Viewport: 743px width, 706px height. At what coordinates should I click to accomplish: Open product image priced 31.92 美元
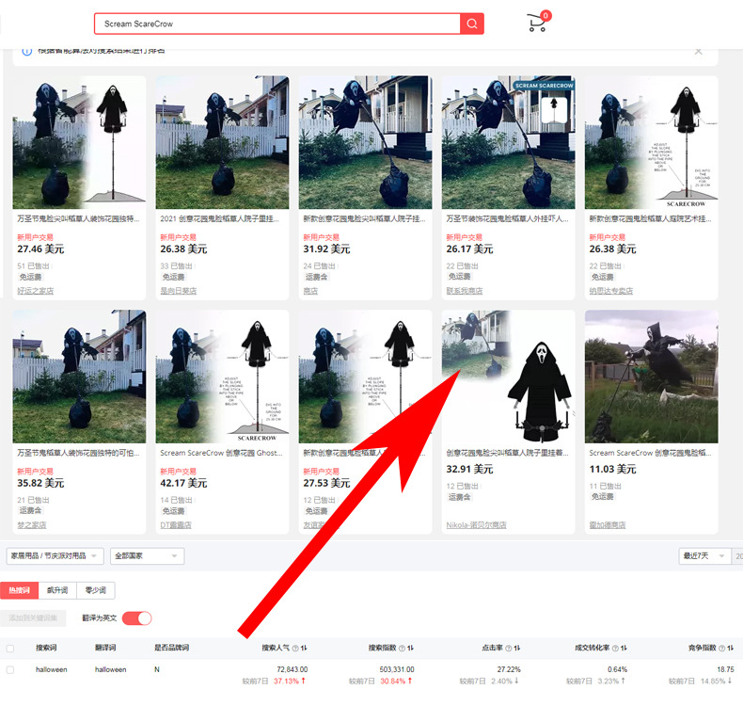pyautogui.click(x=365, y=142)
